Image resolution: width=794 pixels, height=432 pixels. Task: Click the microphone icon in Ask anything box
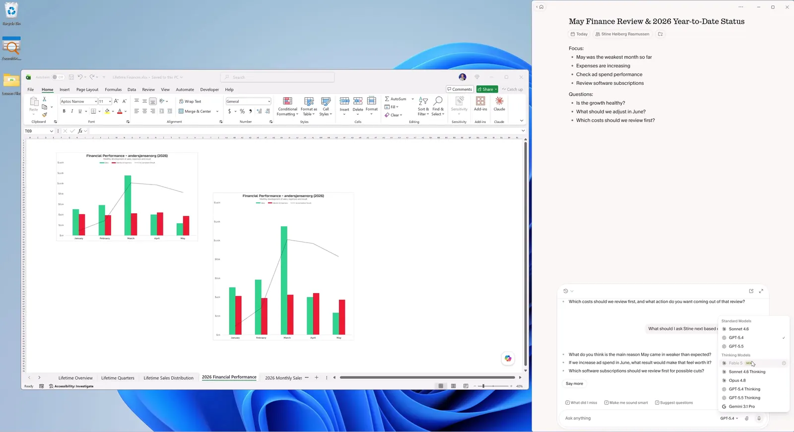759,418
